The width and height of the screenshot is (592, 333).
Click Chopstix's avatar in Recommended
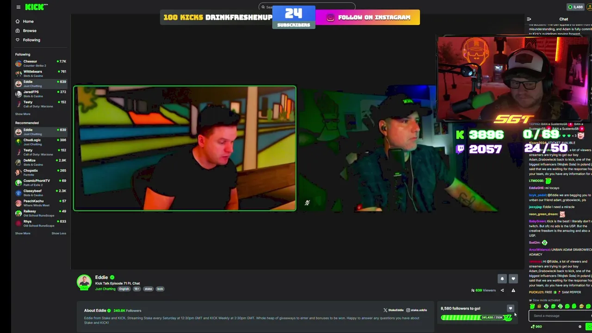[x=18, y=173]
